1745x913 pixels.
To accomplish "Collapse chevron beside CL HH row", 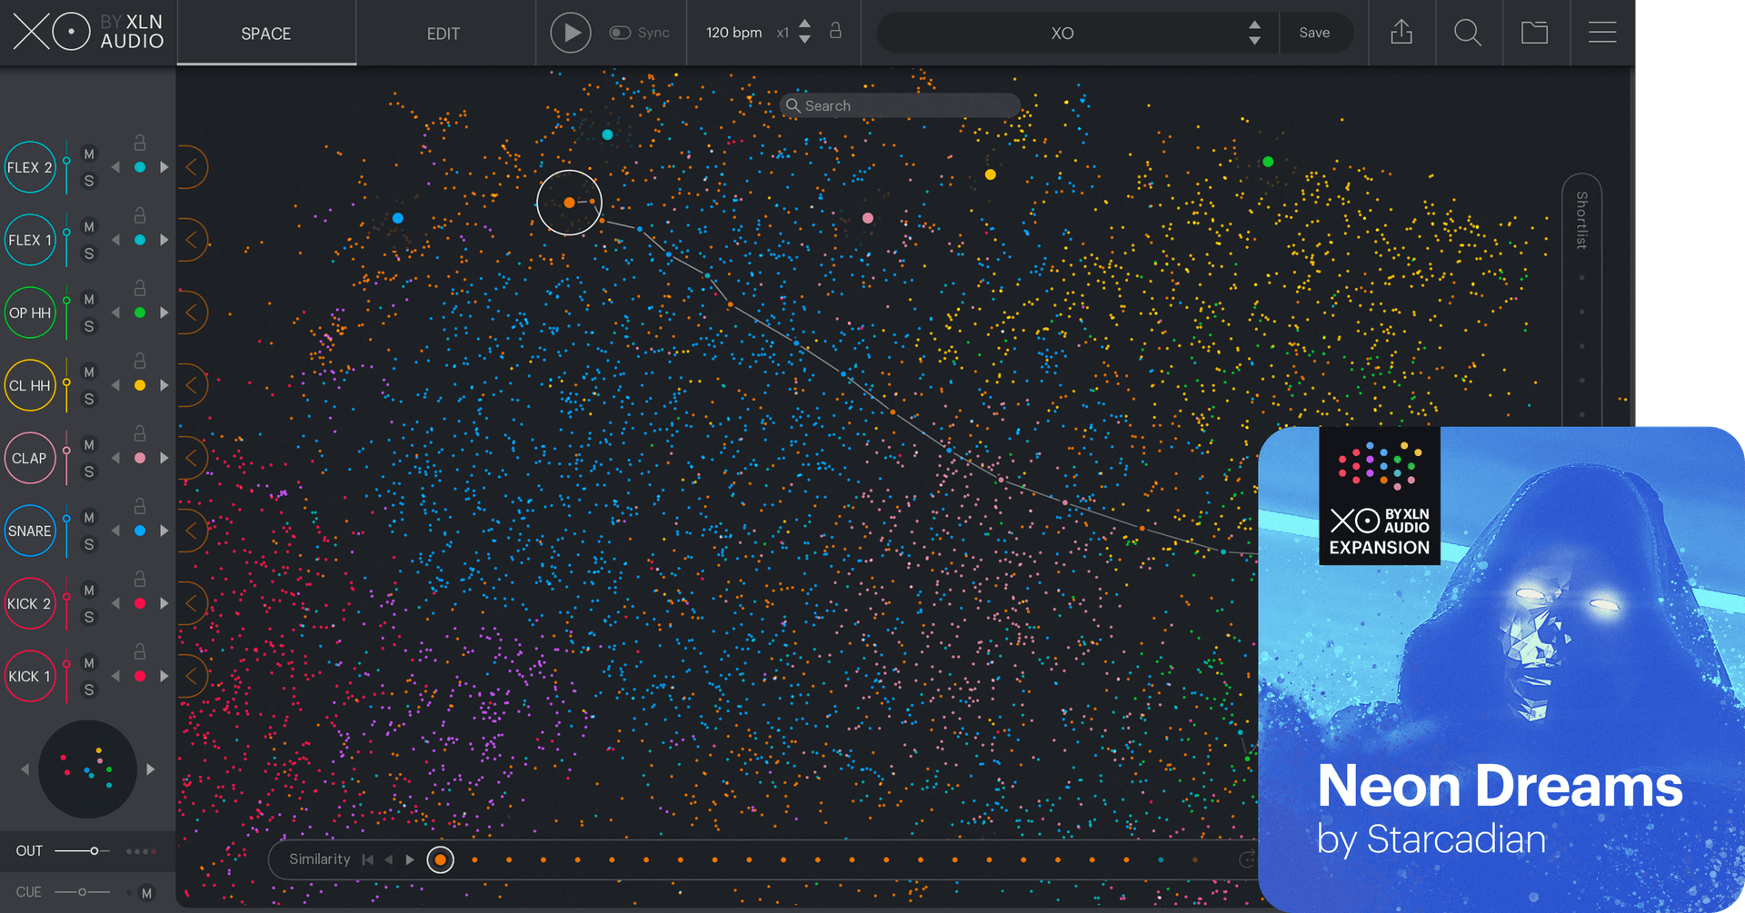I will tap(192, 385).
